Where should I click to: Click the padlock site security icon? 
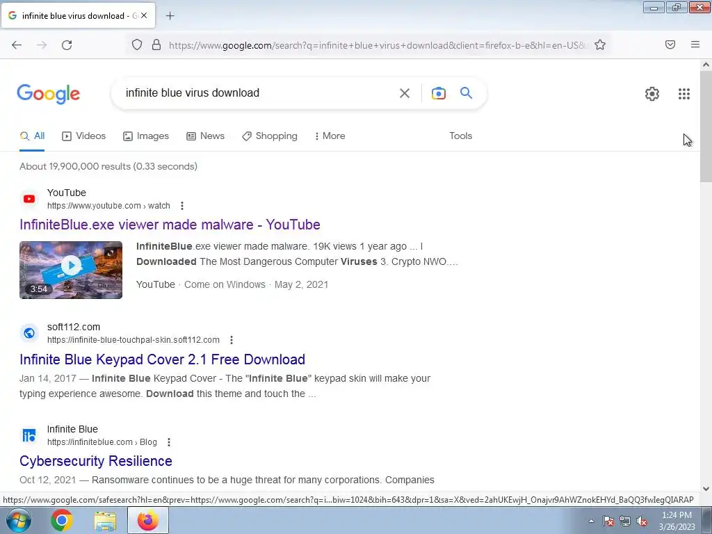pyautogui.click(x=156, y=44)
